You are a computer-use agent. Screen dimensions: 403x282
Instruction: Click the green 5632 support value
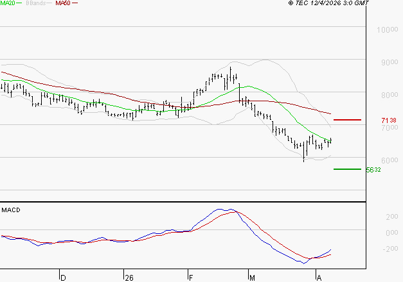coord(373,170)
